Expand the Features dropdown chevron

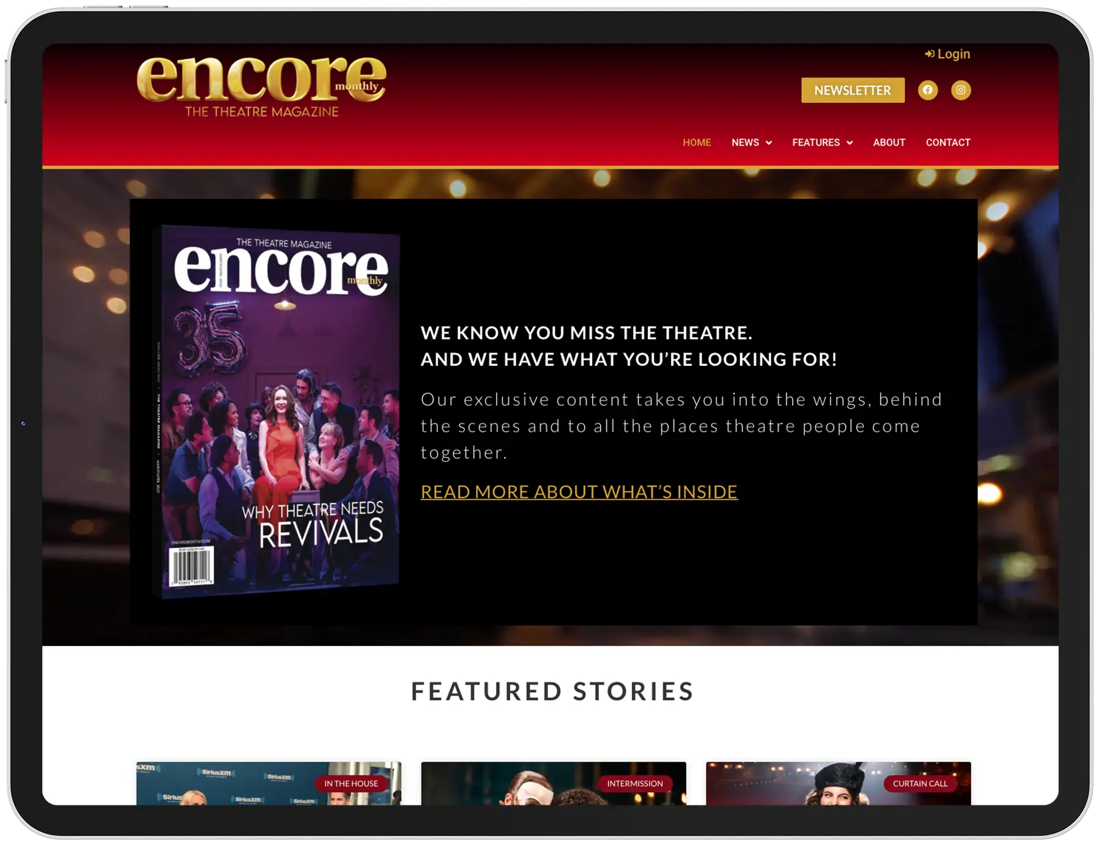click(849, 143)
